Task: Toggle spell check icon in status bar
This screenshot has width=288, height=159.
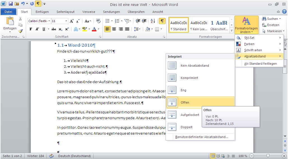Action: pyautogui.click(x=51, y=156)
